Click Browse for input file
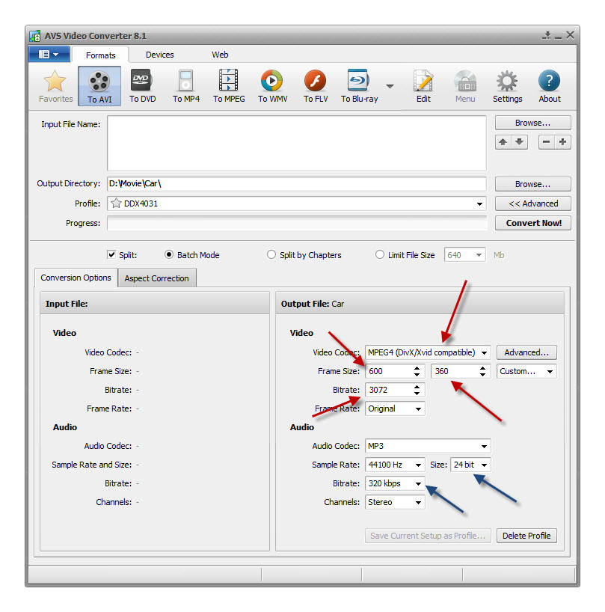Image resolution: width=605 pixels, height=612 pixels. pos(533,123)
